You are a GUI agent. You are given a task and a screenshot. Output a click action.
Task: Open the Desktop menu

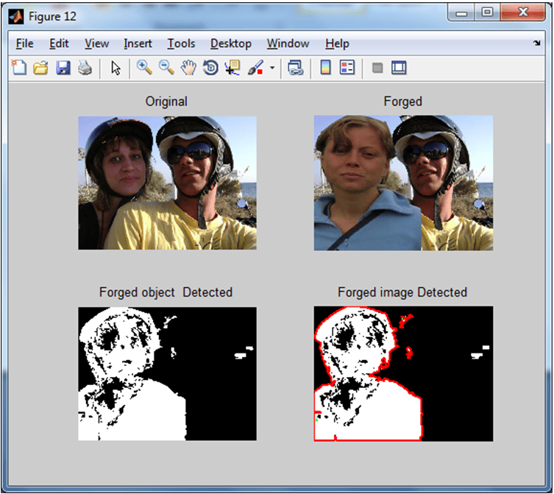(x=231, y=43)
